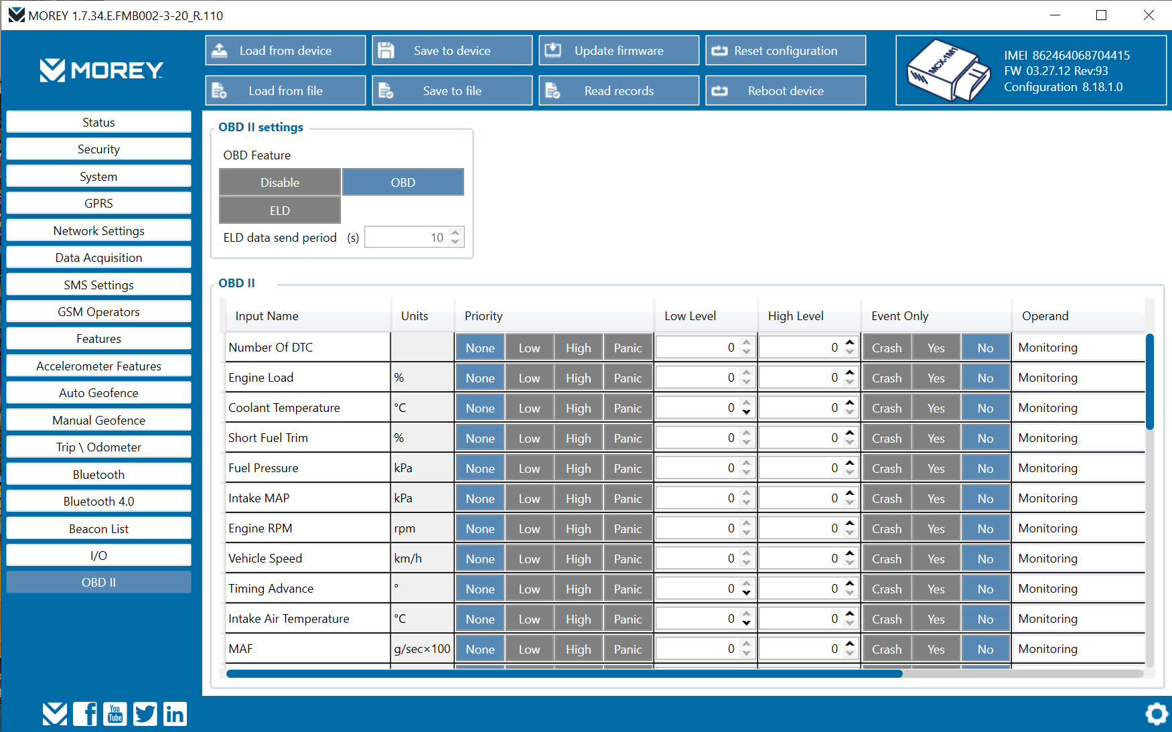Click Reset configuration button

tap(786, 50)
